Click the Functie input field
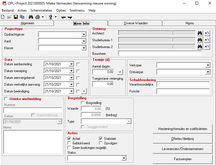 (x=183, y=91)
